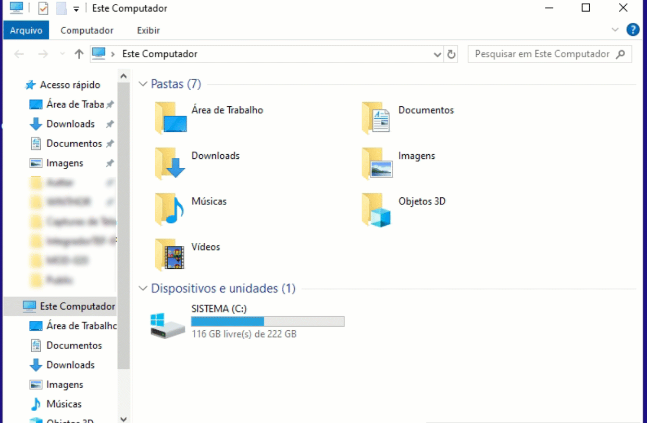Image resolution: width=647 pixels, height=423 pixels.
Task: Click the Downloads arrow icon under Acesso rápido
Action: tap(35, 124)
